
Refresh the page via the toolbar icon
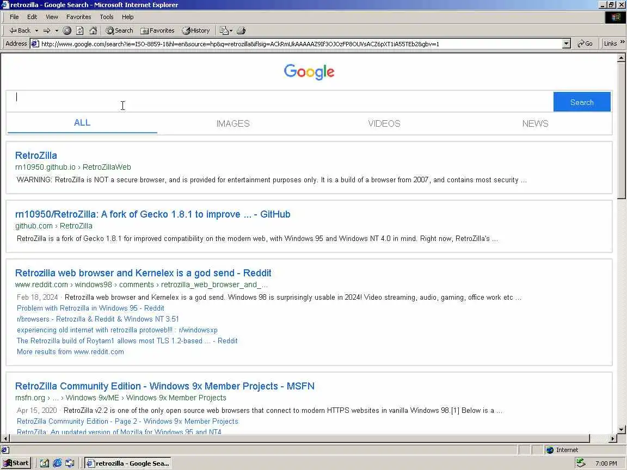[80, 30]
